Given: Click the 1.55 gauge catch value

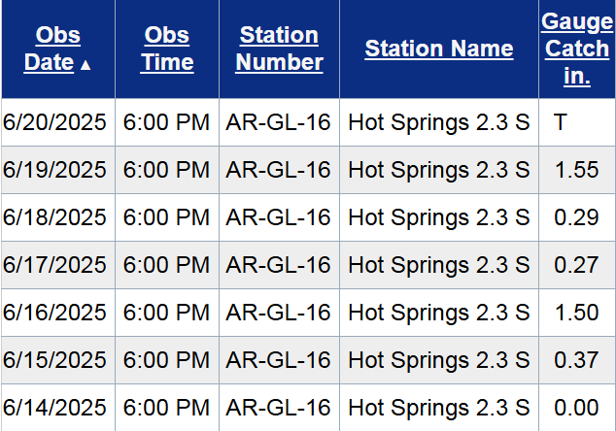Looking at the screenshot, I should point(576,170).
